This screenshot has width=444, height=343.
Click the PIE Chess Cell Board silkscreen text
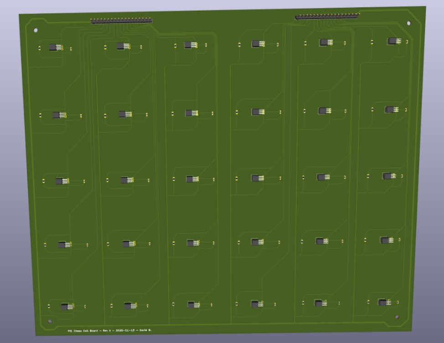109,330
